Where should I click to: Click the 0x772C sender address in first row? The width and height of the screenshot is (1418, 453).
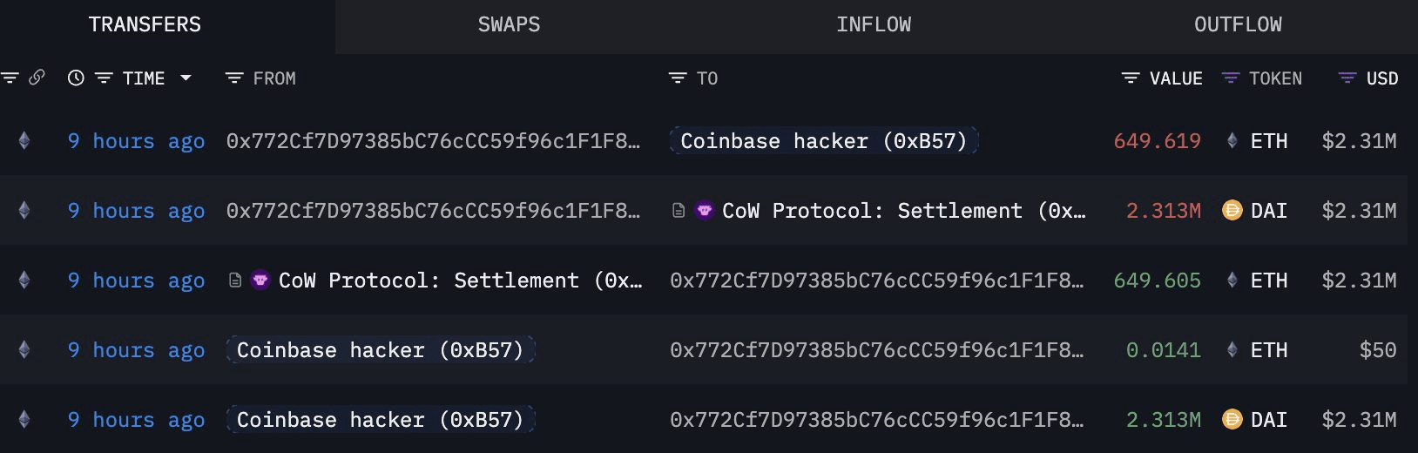tap(433, 141)
